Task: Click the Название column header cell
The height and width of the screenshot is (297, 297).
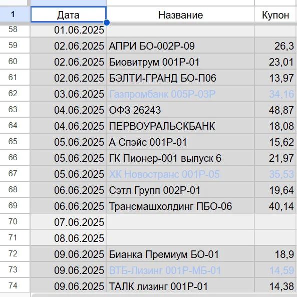Action: (180, 15)
